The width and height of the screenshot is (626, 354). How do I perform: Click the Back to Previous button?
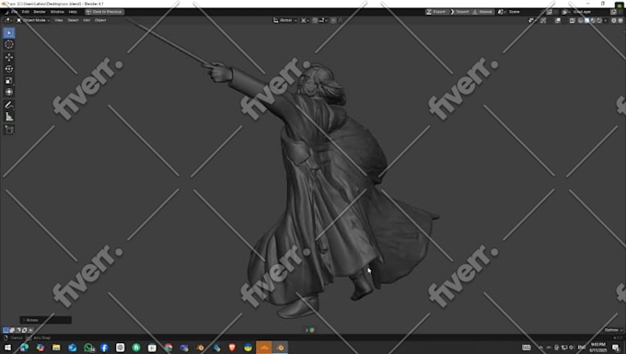104,12
